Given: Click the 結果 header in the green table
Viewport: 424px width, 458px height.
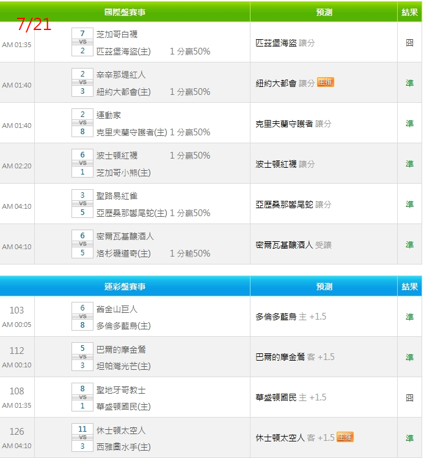Looking at the screenshot, I should pyautogui.click(x=409, y=12).
